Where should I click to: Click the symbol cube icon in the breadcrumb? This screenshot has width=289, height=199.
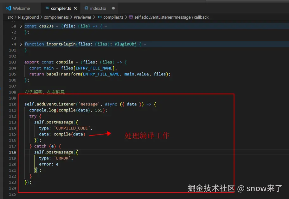click(x=131, y=17)
